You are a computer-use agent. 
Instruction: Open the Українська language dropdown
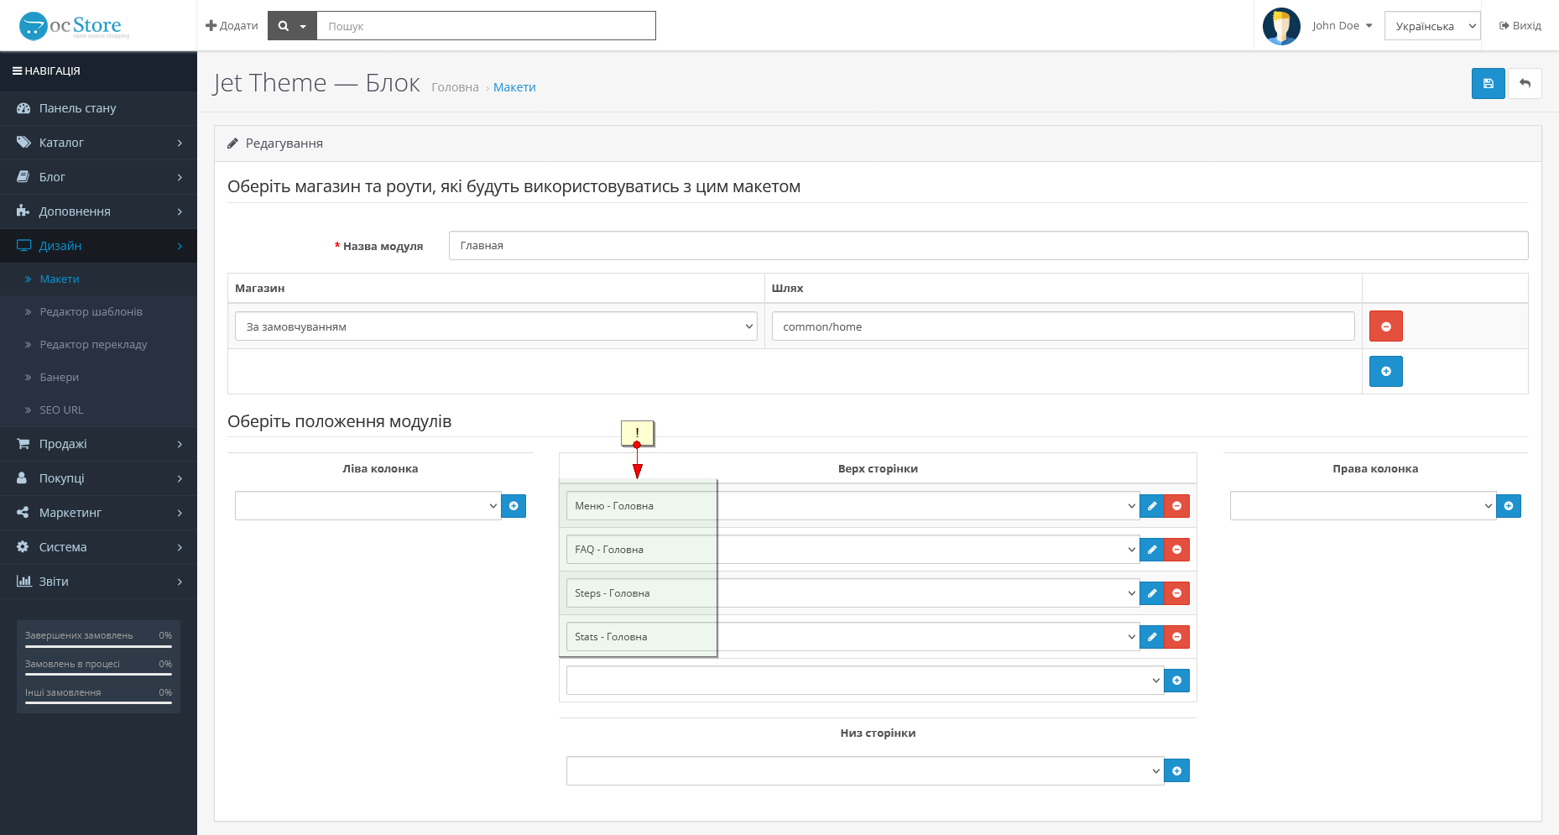[1432, 26]
